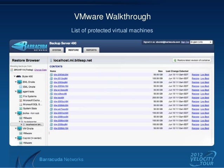224x168 pixels.
Task: Click the Sign Out link
Action: pyautogui.click(x=185, y=42)
